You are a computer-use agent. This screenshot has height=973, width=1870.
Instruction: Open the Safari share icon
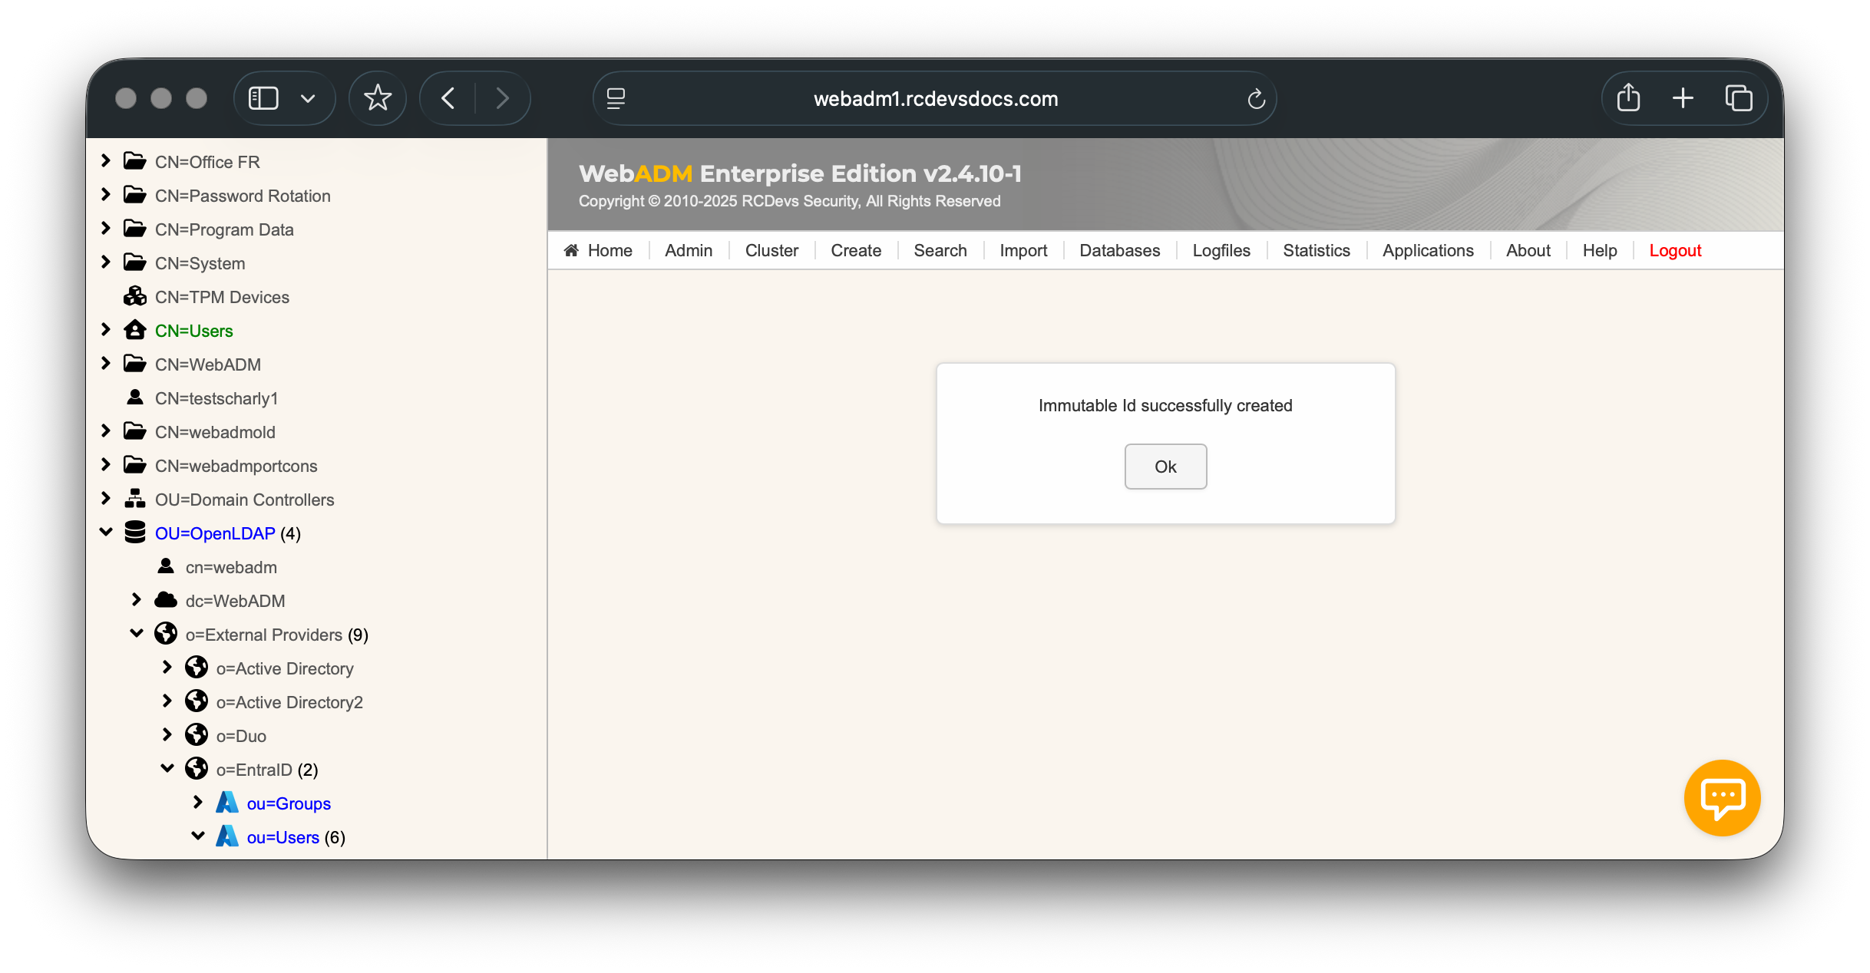[x=1628, y=98]
